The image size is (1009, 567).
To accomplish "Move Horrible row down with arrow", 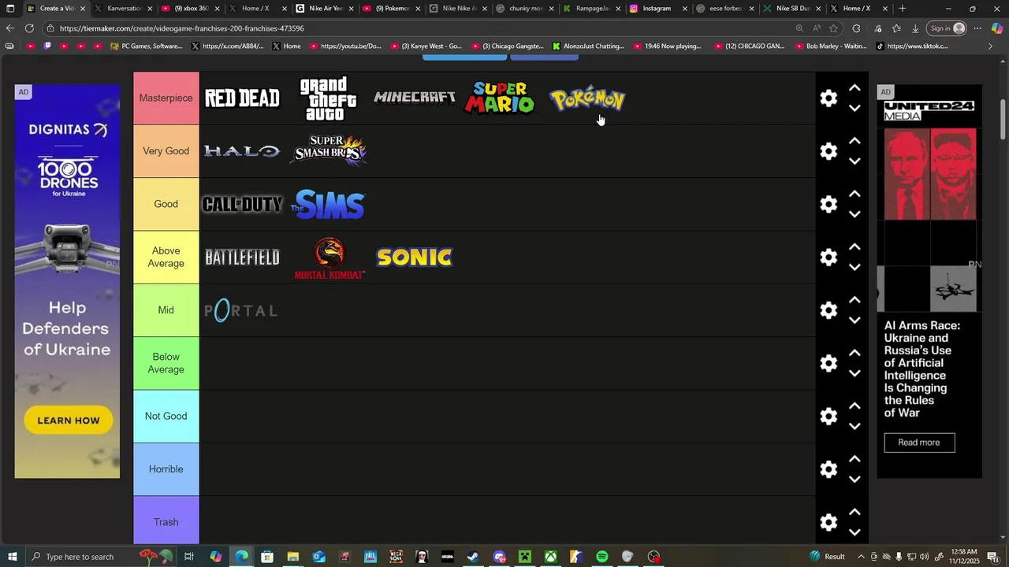I will pyautogui.click(x=854, y=480).
